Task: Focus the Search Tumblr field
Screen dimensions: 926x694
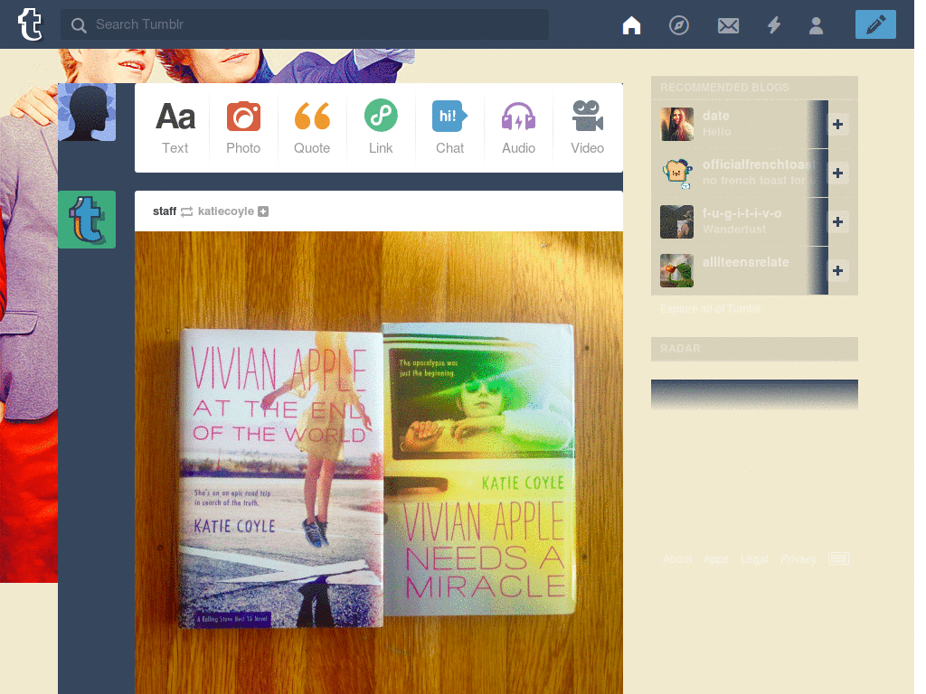Action: tap(304, 24)
